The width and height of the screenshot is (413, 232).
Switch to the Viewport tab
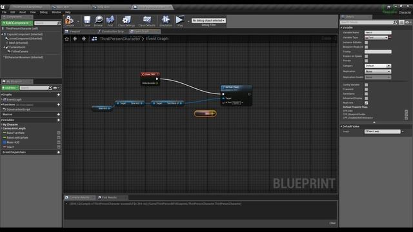[x=75, y=32]
